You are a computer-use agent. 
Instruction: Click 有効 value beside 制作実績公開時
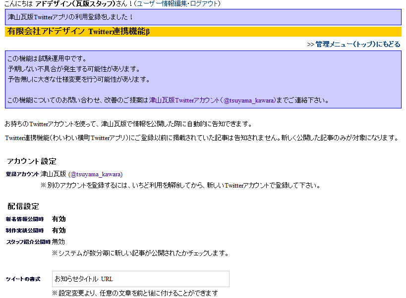[59, 230]
